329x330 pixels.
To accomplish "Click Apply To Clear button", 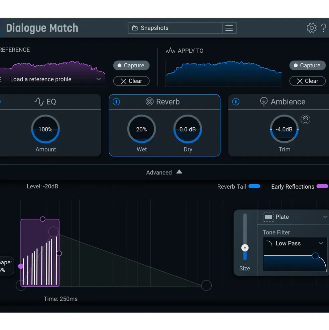I will pyautogui.click(x=307, y=81).
